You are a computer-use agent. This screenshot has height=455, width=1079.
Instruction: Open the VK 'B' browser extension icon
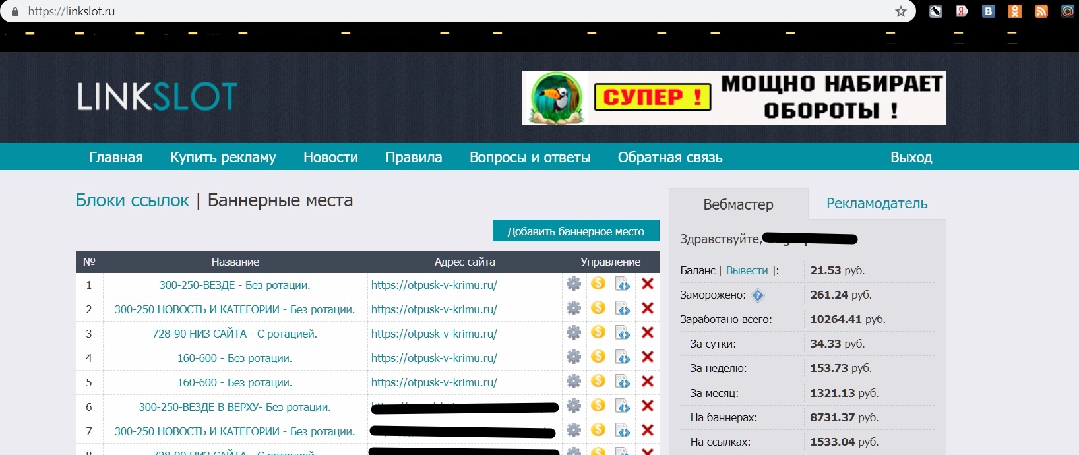(x=989, y=11)
